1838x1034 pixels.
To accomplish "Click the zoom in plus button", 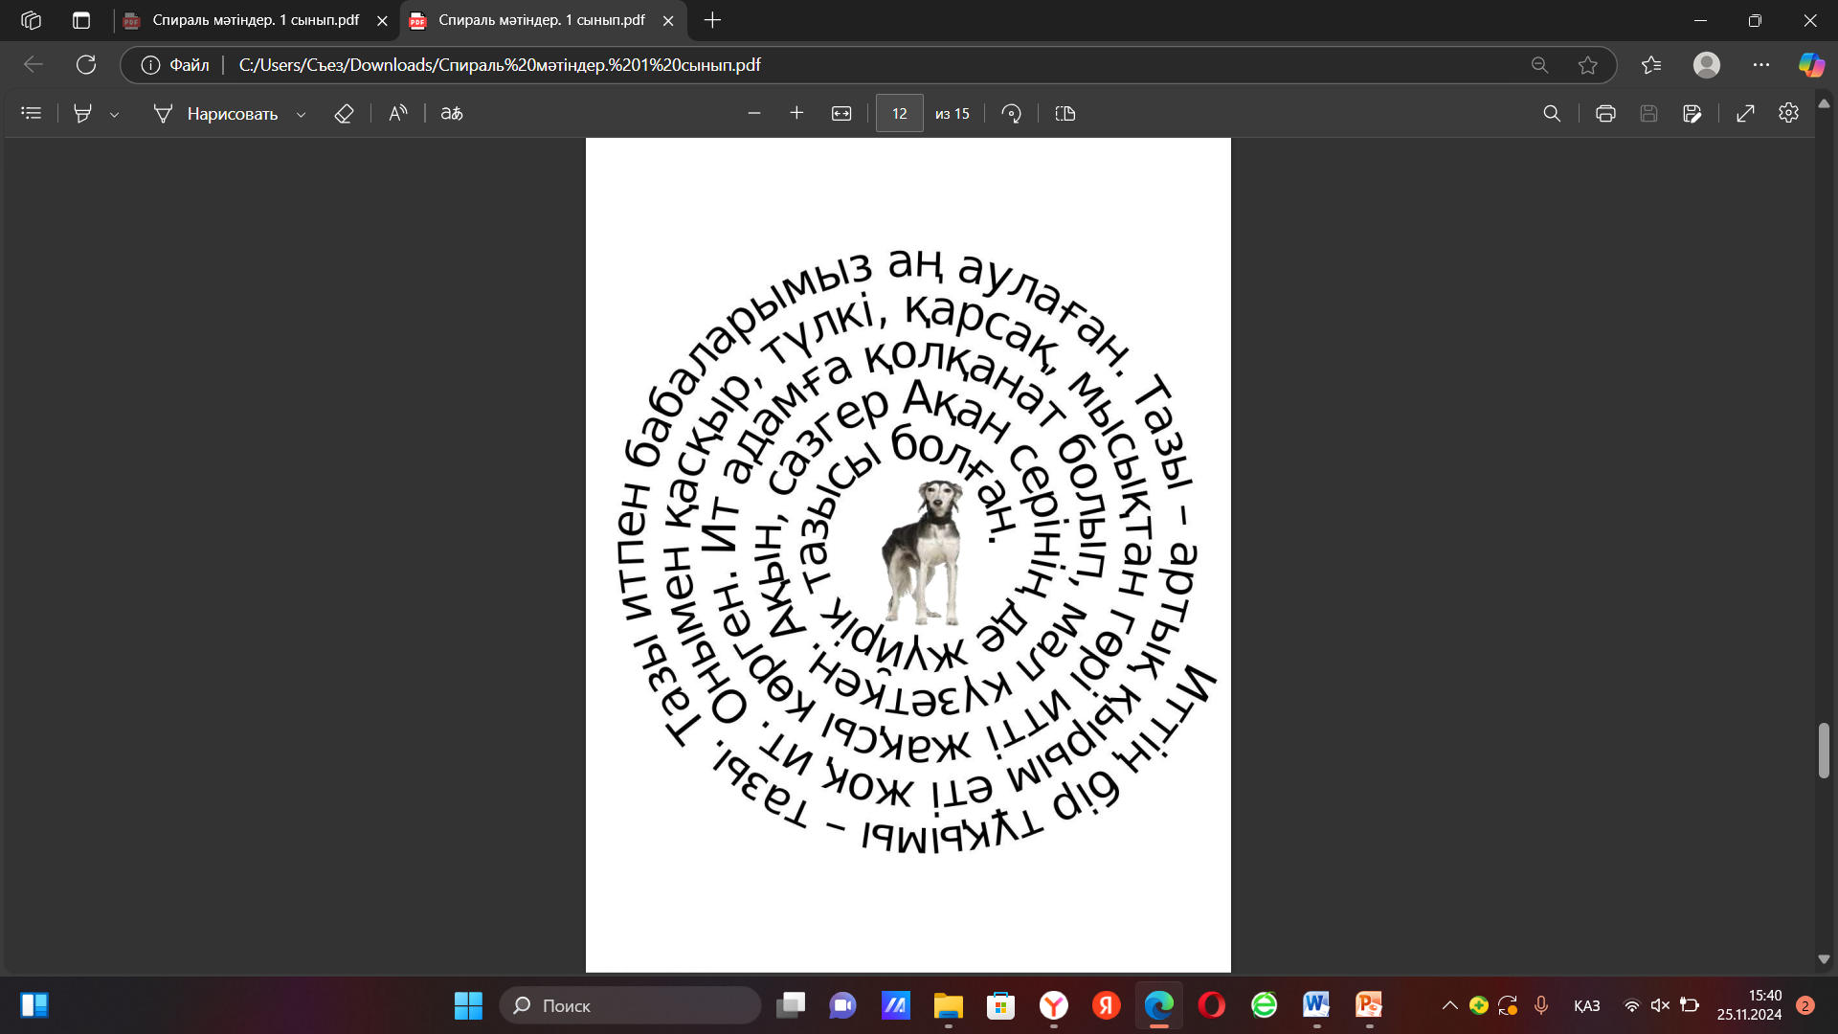I will coord(796,113).
